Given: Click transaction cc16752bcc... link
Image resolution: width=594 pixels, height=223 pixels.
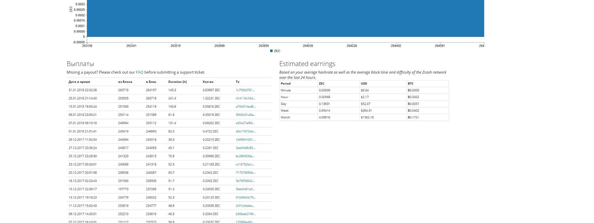Looking at the screenshot, I should pos(245,164).
